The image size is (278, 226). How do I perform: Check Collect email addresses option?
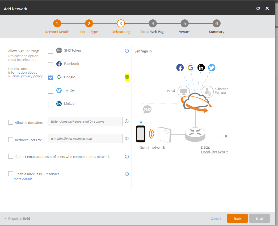11,156
